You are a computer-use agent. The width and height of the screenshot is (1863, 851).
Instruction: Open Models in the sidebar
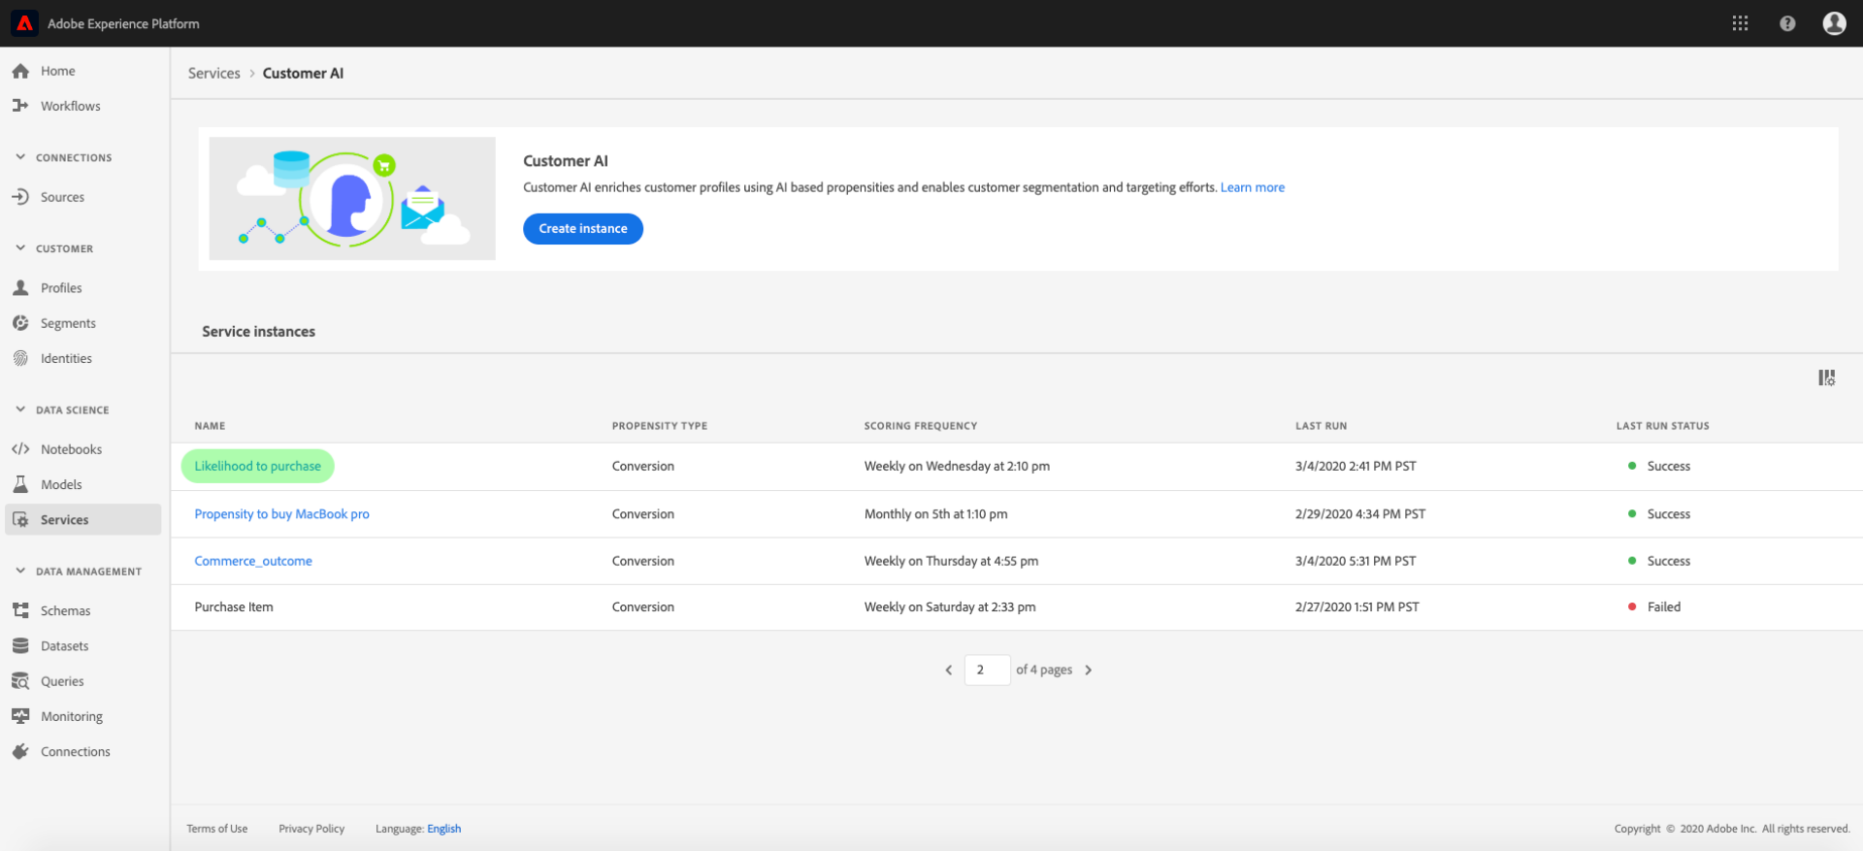[61, 484]
